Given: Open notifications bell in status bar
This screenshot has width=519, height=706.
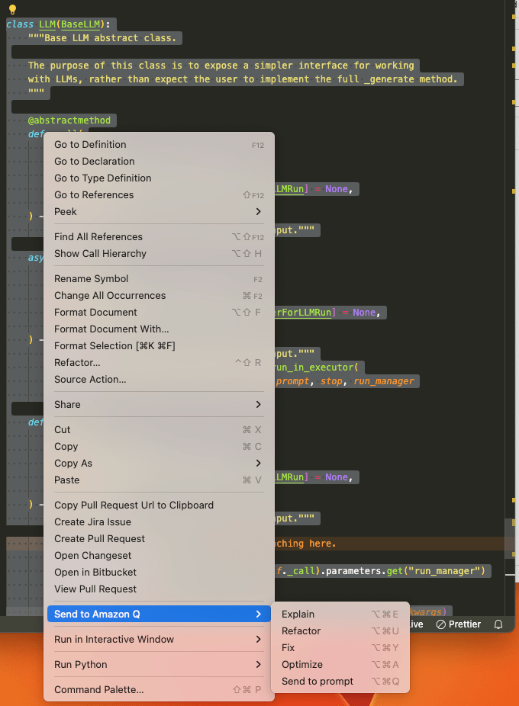Looking at the screenshot, I should click(498, 624).
